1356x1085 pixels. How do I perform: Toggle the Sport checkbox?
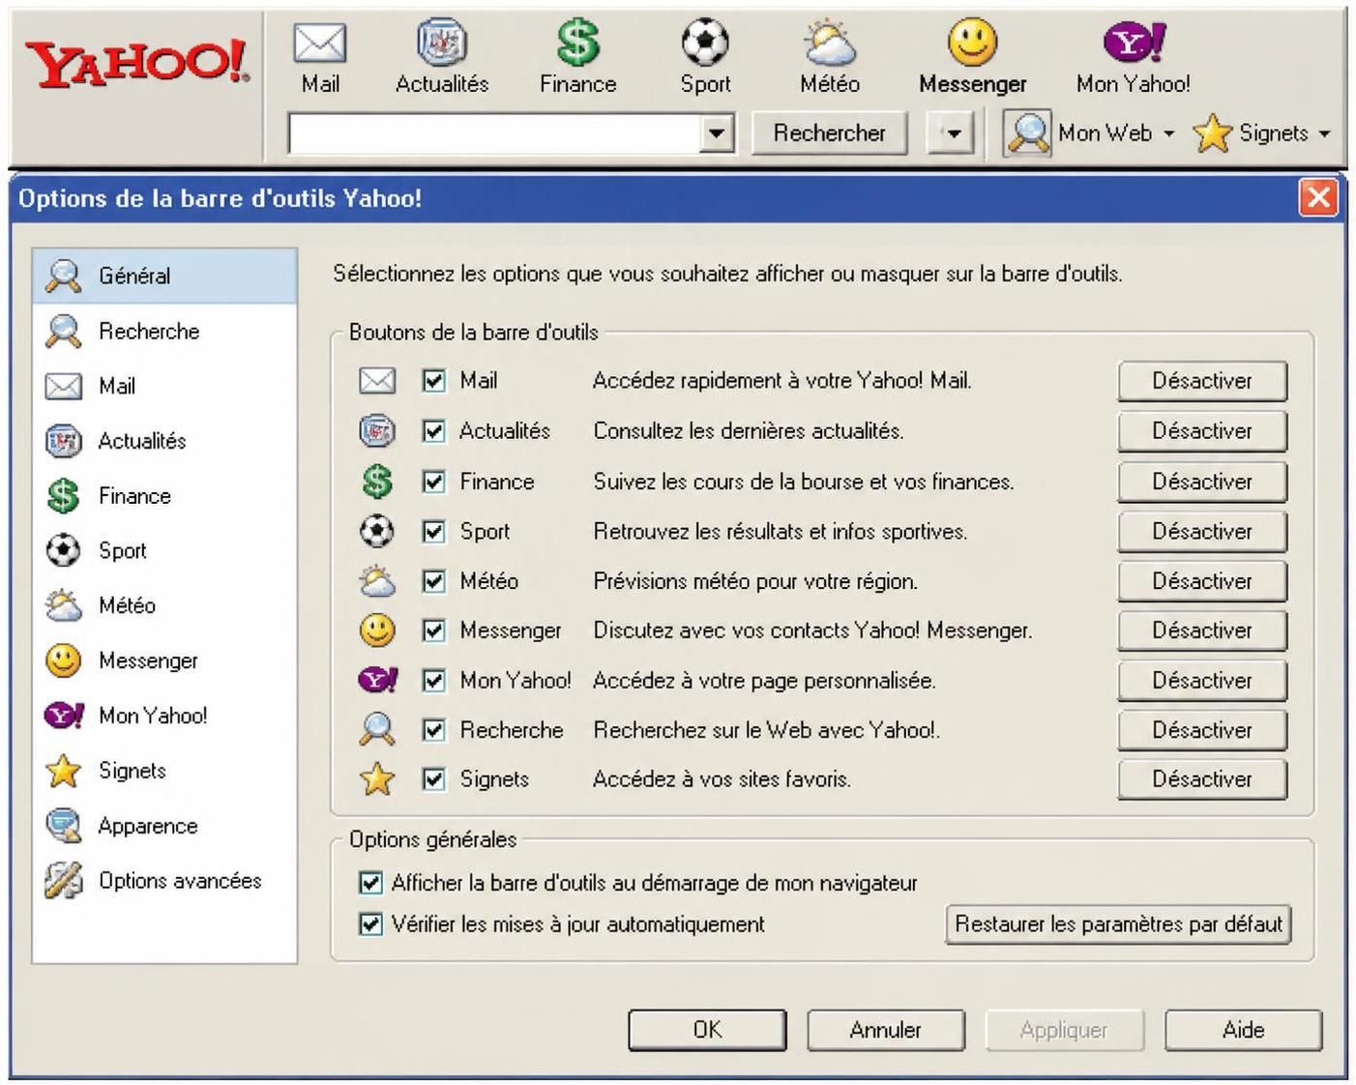(434, 531)
